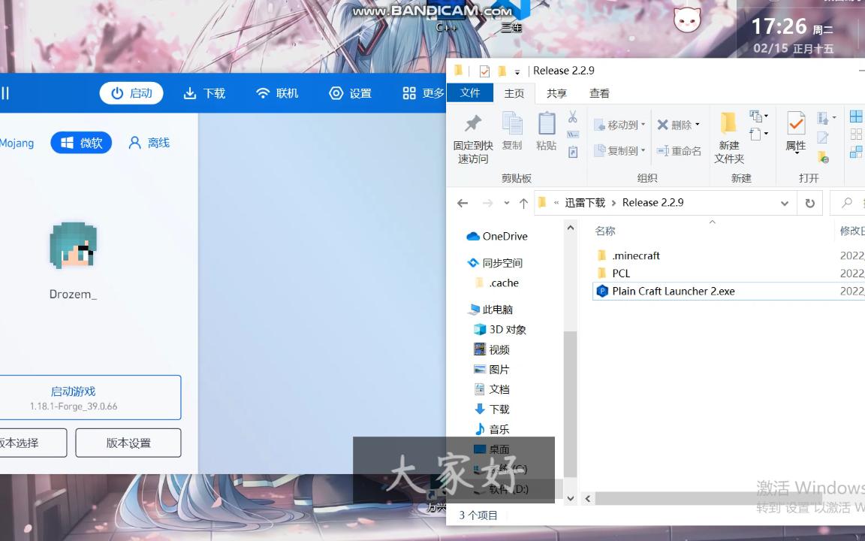Select Mojang login type in launcher

[17, 143]
